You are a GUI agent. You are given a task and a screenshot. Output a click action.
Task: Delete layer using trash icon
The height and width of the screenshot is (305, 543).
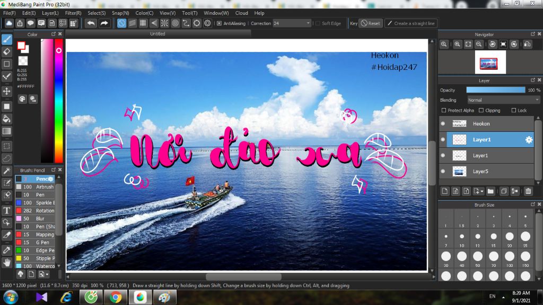pos(528,191)
